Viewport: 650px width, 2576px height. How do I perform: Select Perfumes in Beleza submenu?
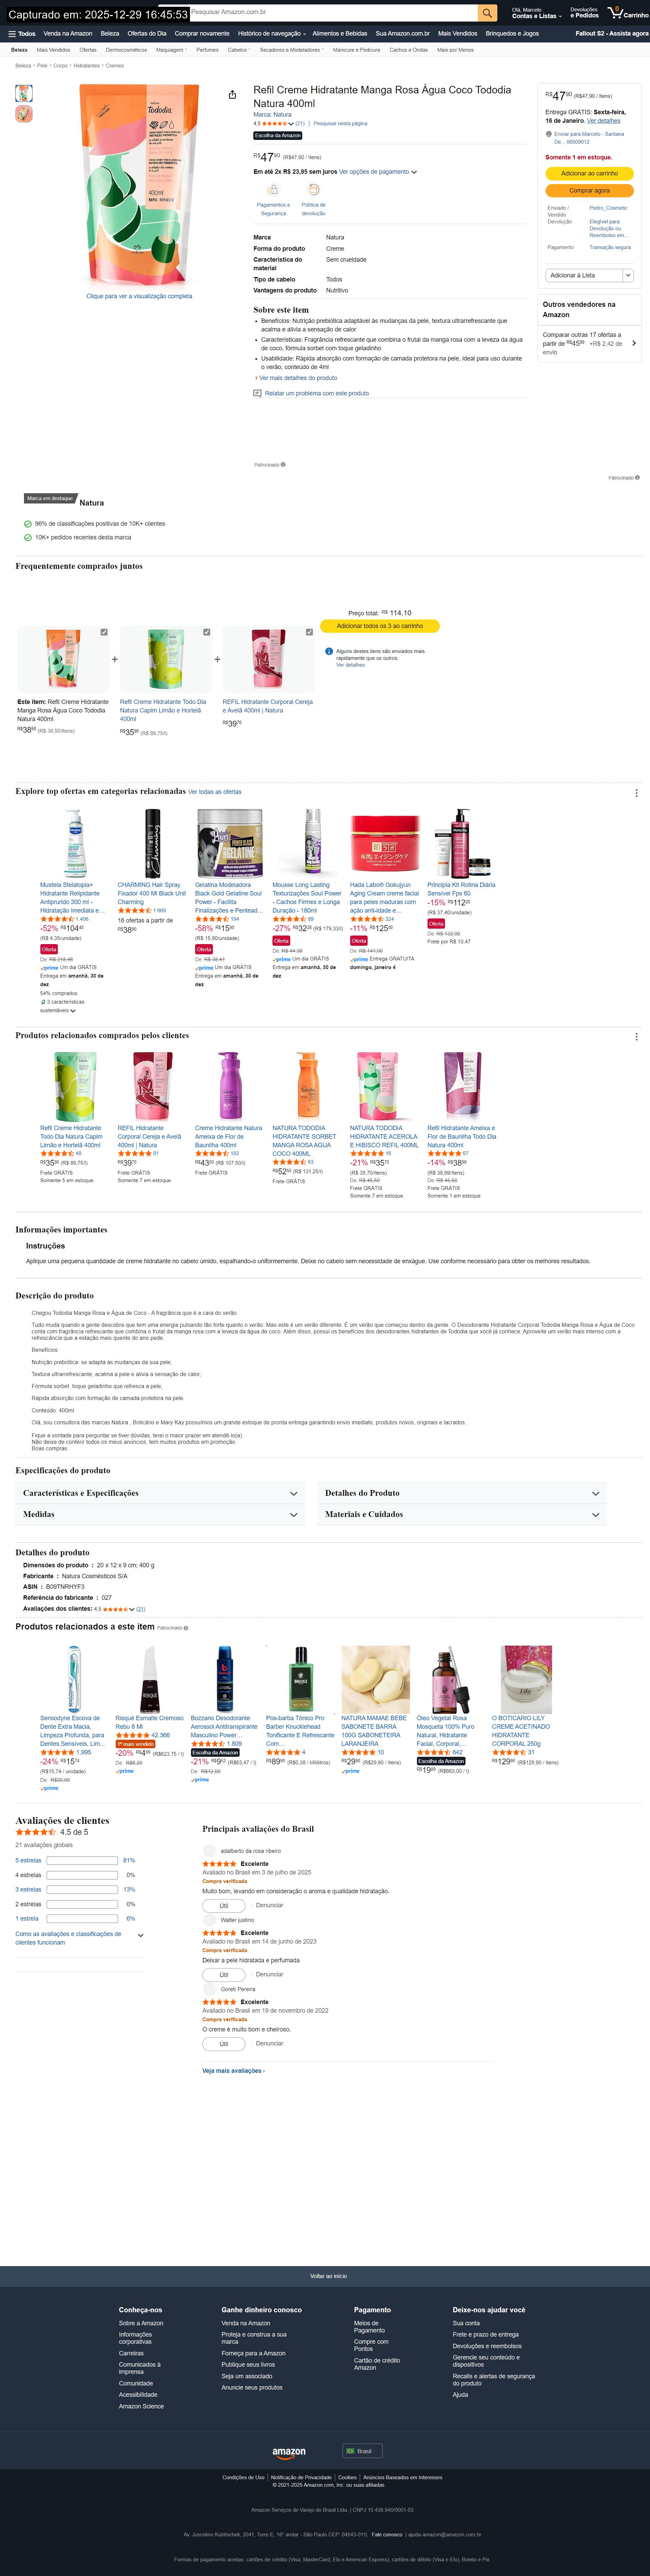(207, 49)
